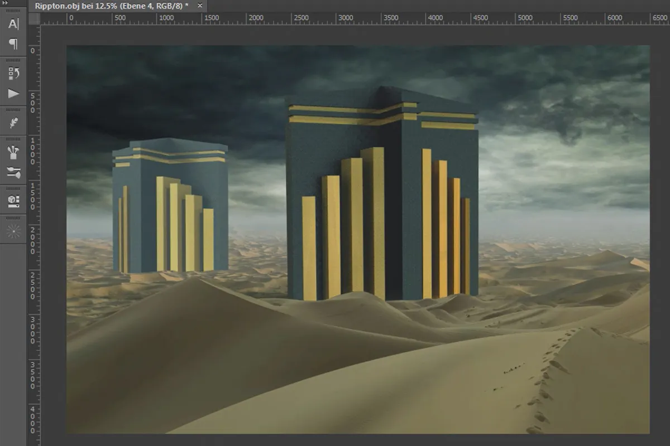Expand the collapsed panel dock with double arrows
The height and width of the screenshot is (446, 670).
point(6,3)
